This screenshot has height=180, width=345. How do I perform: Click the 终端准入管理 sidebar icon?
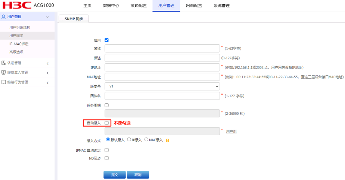coord(4,73)
